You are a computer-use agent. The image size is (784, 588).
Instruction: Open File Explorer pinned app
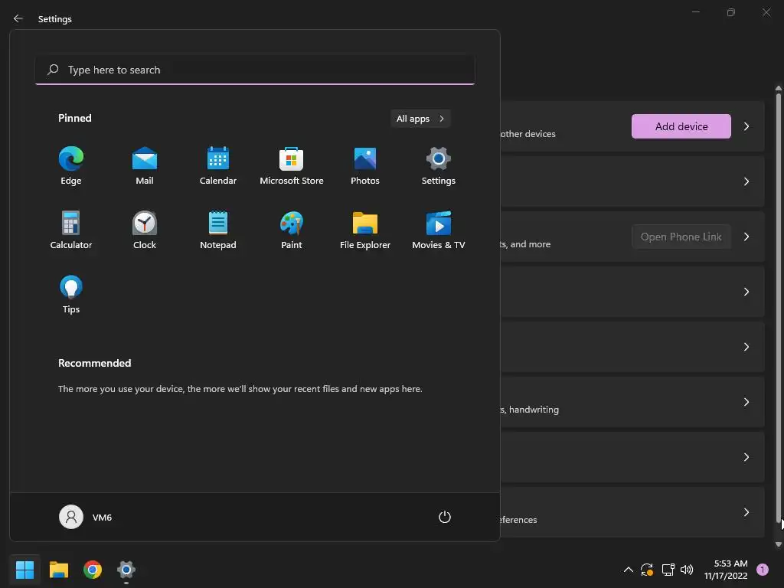coord(365,230)
